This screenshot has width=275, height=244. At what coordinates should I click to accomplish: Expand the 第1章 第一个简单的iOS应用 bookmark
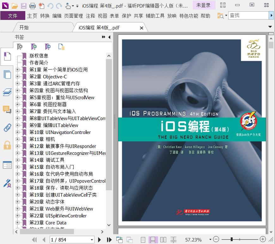(x=17, y=70)
